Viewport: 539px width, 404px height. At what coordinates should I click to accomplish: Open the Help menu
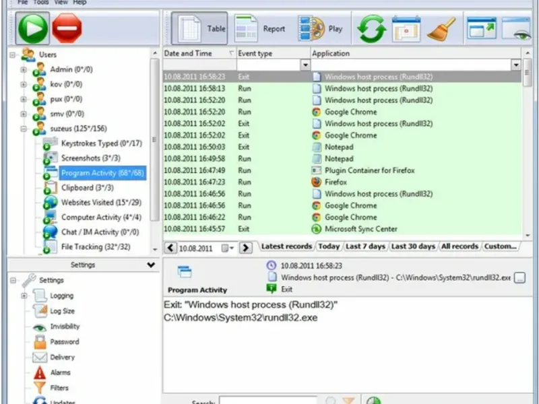coord(80,3)
